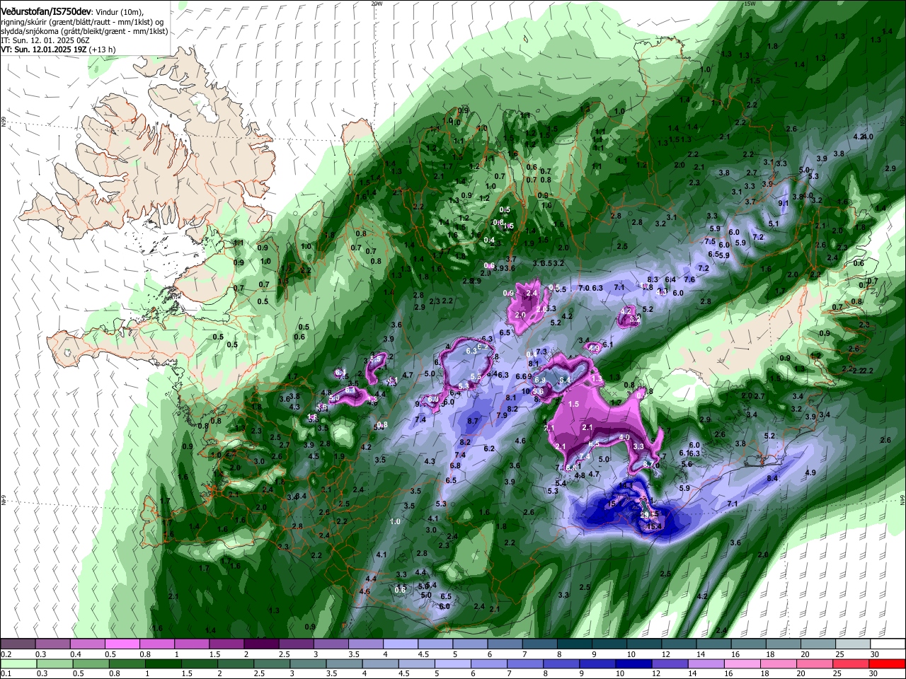Pick the light green 0.3 swatch in the lower legend row

tap(55, 663)
